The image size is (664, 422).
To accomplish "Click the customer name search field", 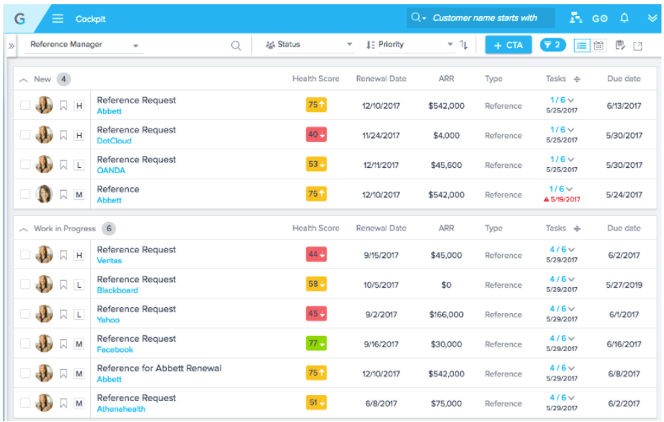I will [x=485, y=18].
